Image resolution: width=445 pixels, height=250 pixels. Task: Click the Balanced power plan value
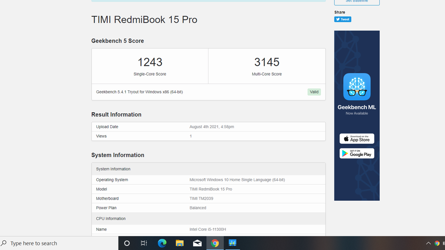click(198, 208)
